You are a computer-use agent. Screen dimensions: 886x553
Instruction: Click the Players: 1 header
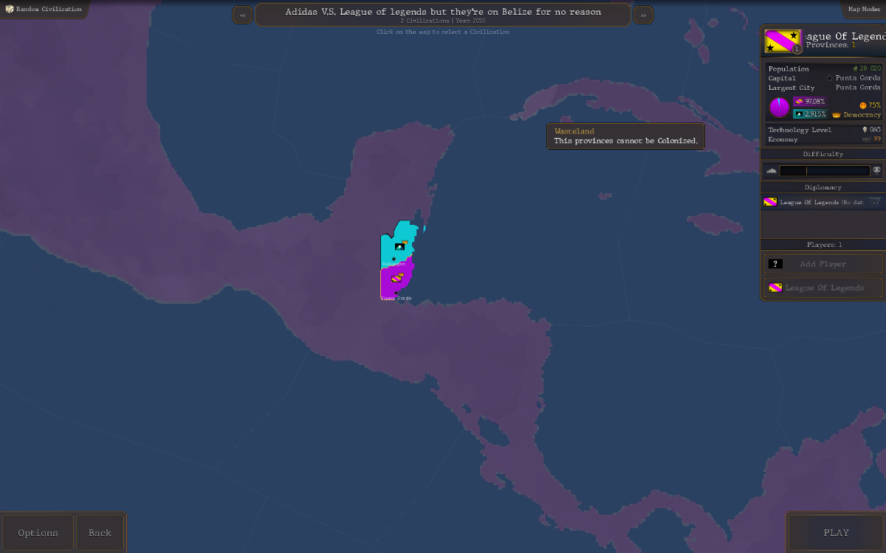coord(823,245)
